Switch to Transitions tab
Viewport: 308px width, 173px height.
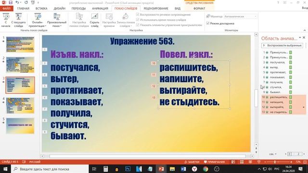click(x=78, y=9)
